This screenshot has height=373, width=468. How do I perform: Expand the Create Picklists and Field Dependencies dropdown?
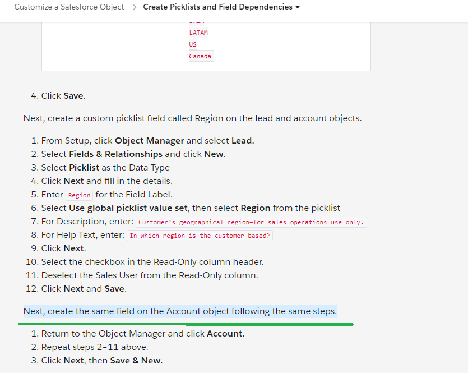221,7
